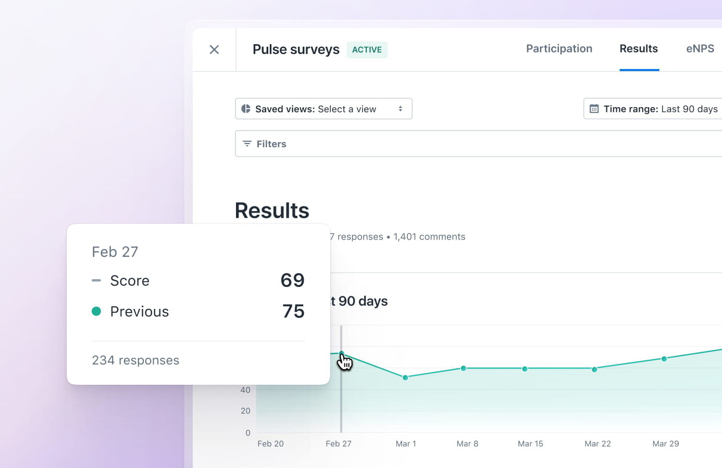
Task: Click the X close icon at top left
Action: tap(214, 49)
